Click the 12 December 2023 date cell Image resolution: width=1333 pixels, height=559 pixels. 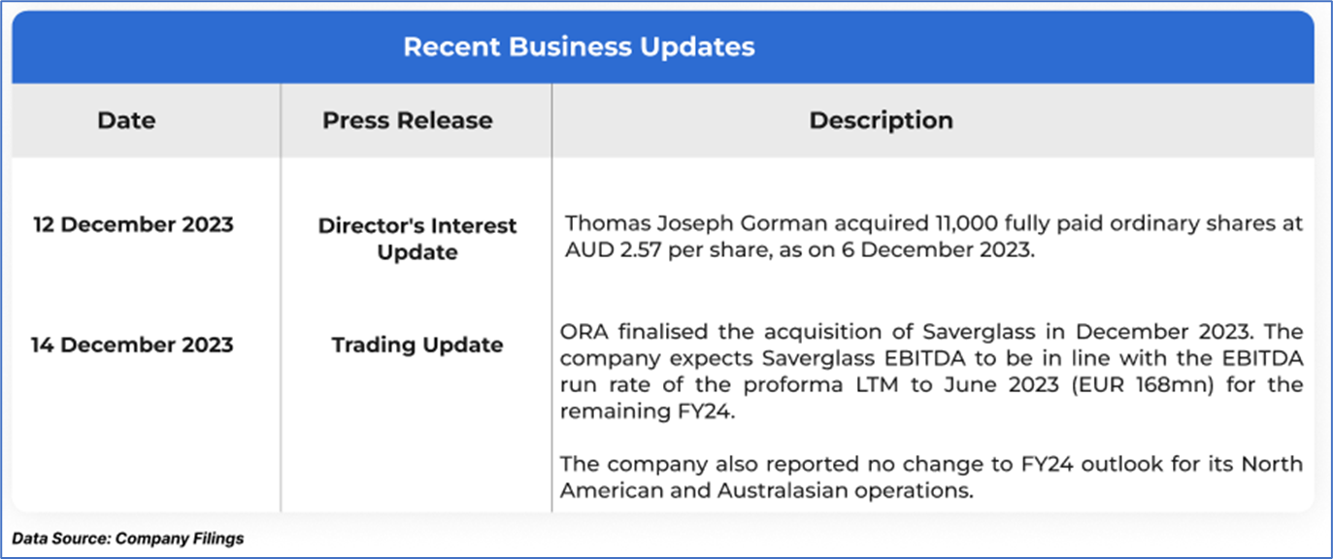[133, 224]
